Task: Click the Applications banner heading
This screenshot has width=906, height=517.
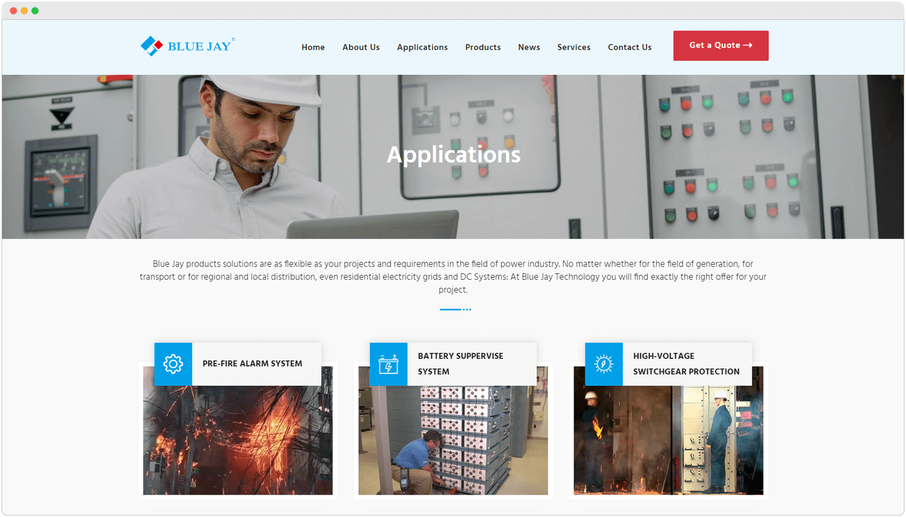Action: tap(454, 154)
